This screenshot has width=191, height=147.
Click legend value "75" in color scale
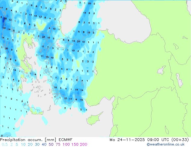click(58, 145)
